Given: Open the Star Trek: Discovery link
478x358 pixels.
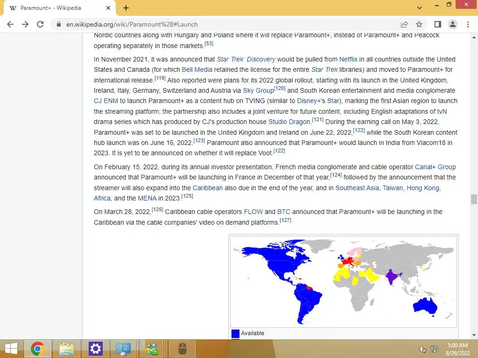Looking at the screenshot, I should [x=246, y=59].
